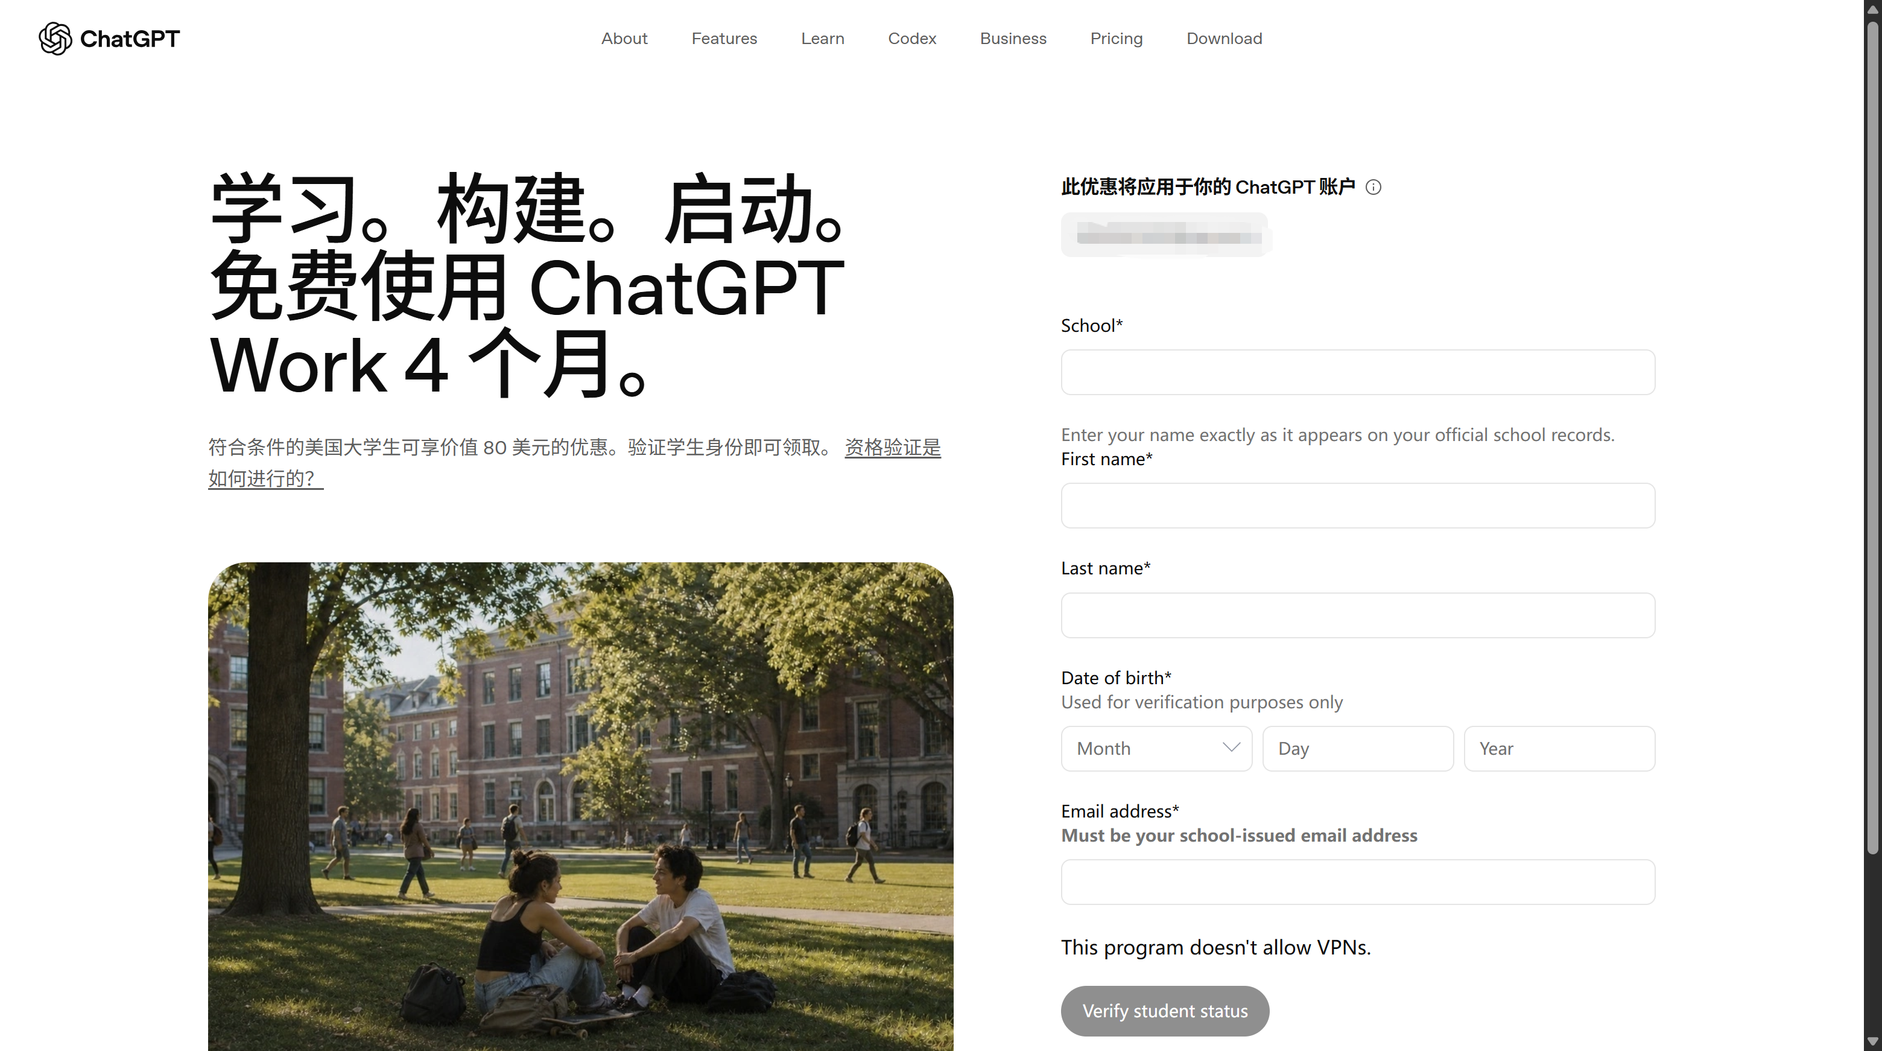
Task: Click the blurred ChatGPT account chip
Action: point(1166,235)
